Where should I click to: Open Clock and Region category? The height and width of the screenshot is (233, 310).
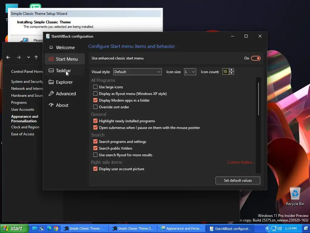[x=25, y=127]
